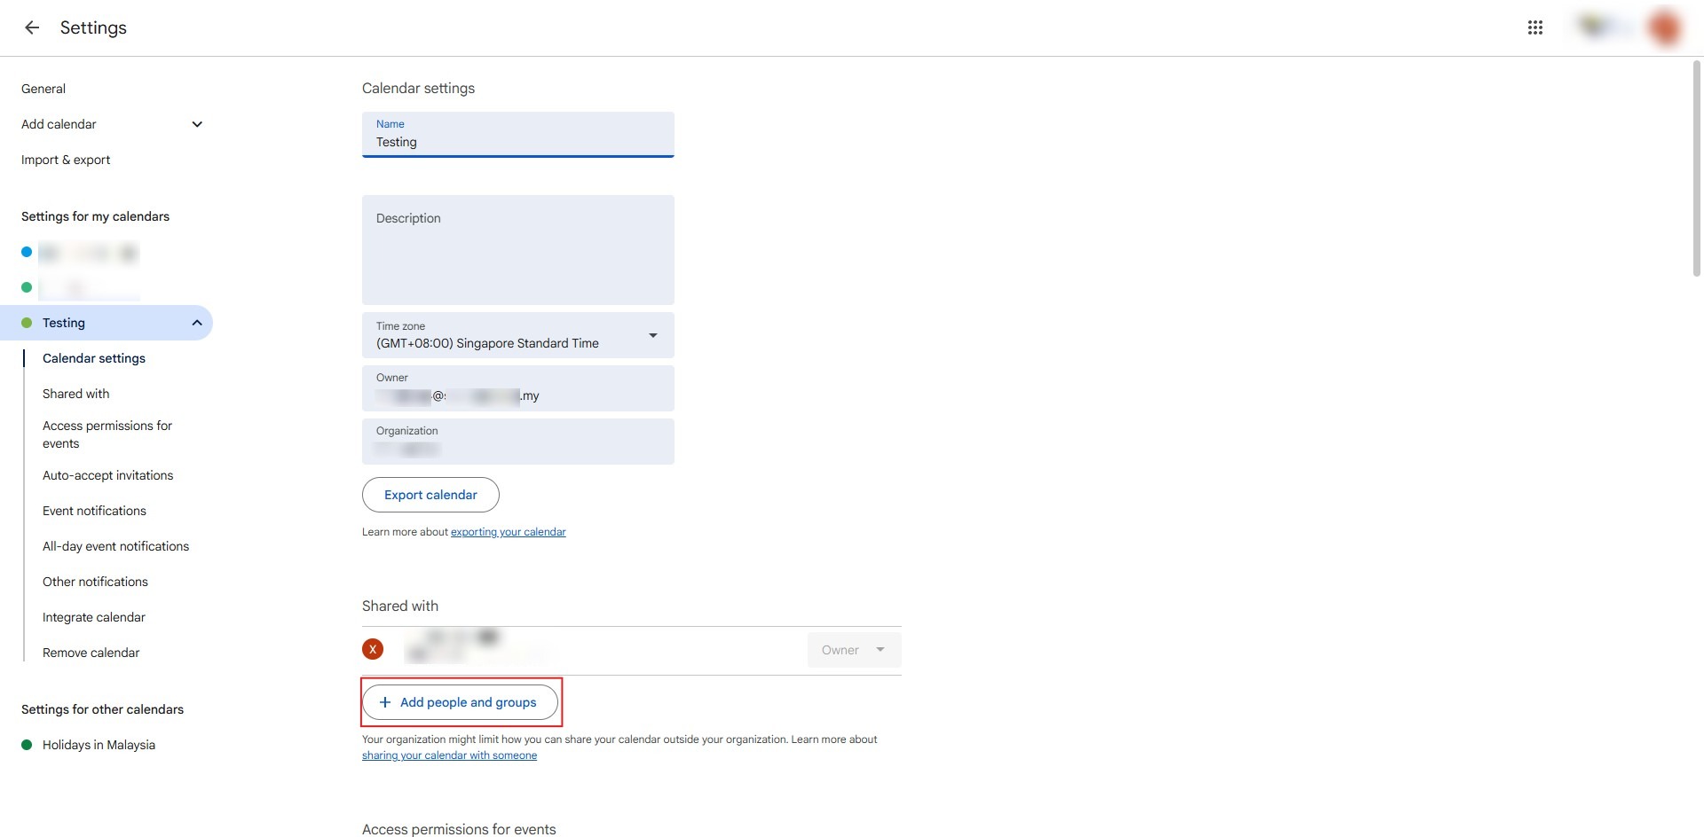
Task: Jump to Integrate calendar section
Action: [x=94, y=617]
